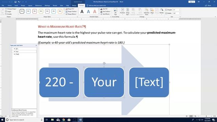The image size is (217, 122).
Task: Apply the purple-outlined shape style swatch
Action: (47, 11)
